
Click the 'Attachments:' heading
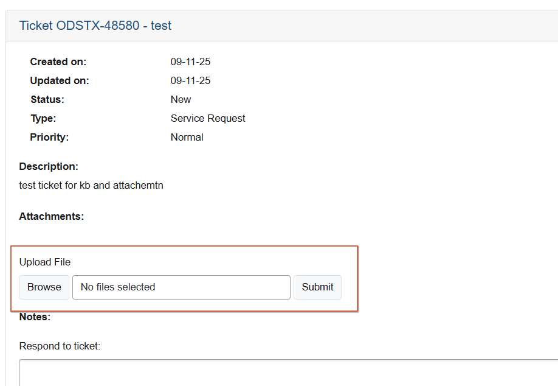click(x=52, y=216)
